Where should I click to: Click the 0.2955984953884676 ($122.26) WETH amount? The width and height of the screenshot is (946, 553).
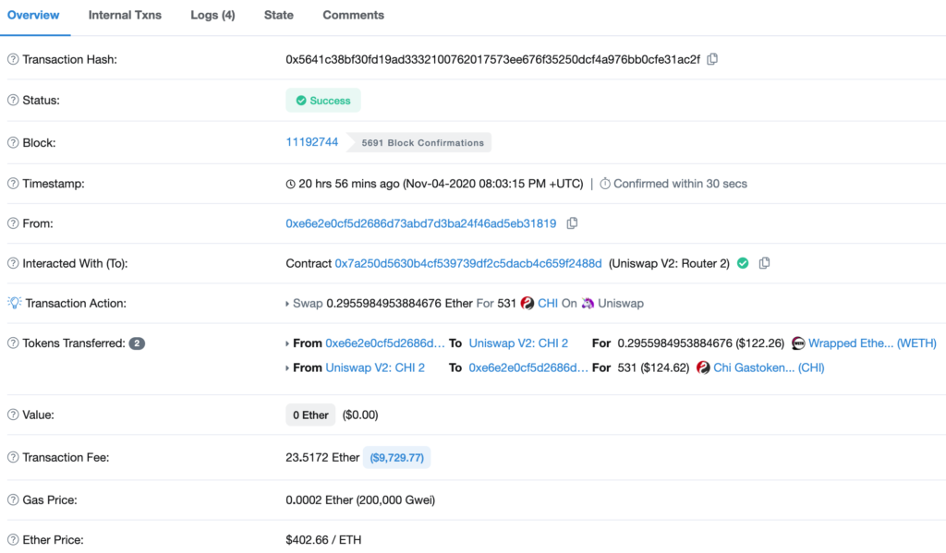(x=700, y=343)
